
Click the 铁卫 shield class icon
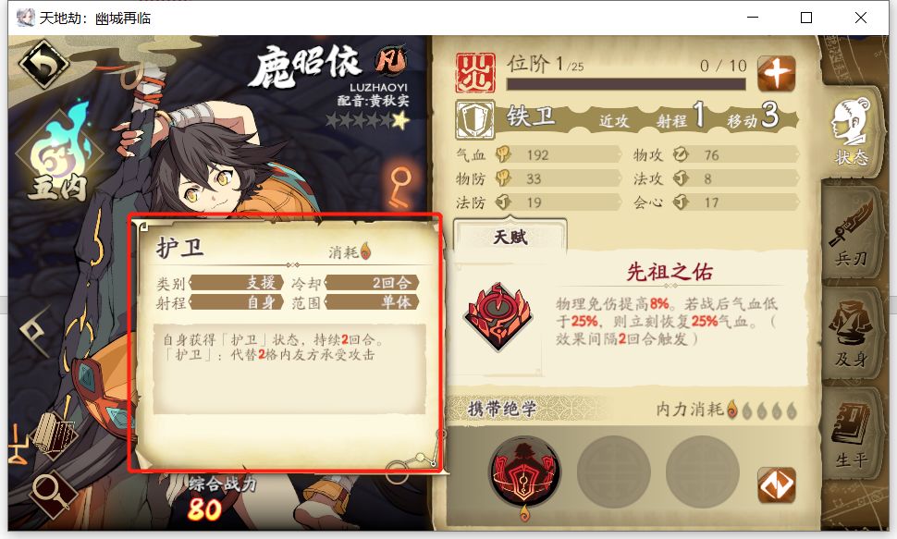click(474, 120)
